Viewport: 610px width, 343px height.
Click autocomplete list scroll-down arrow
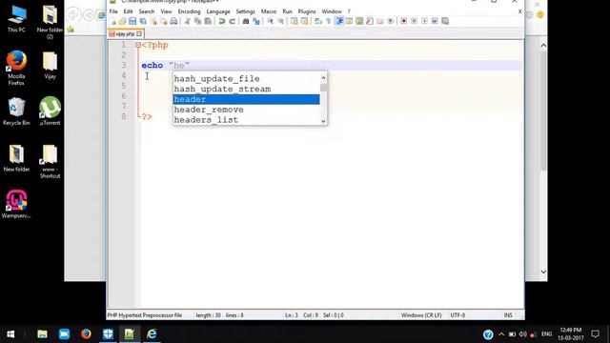click(323, 121)
